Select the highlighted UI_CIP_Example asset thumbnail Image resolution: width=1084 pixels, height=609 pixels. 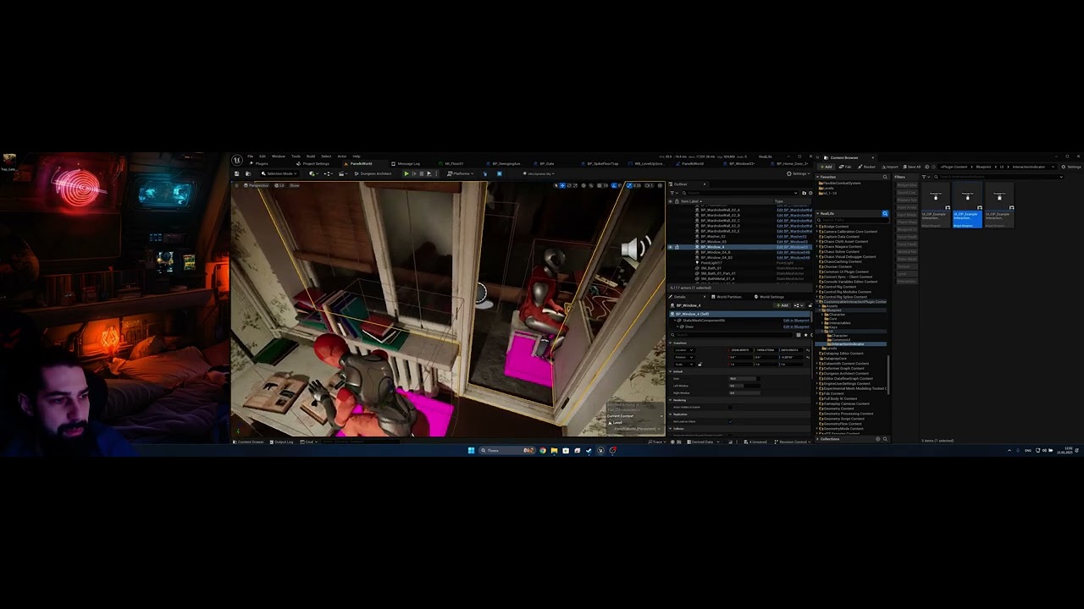tap(967, 205)
